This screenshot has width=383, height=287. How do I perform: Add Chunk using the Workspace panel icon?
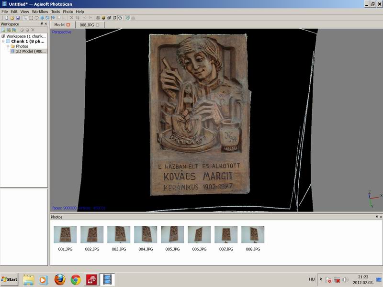tap(3, 30)
